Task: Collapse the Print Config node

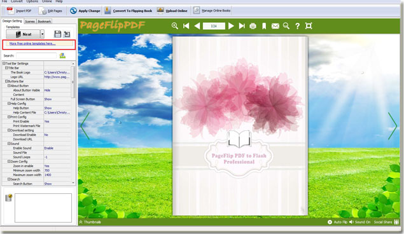Action: (x=9, y=117)
